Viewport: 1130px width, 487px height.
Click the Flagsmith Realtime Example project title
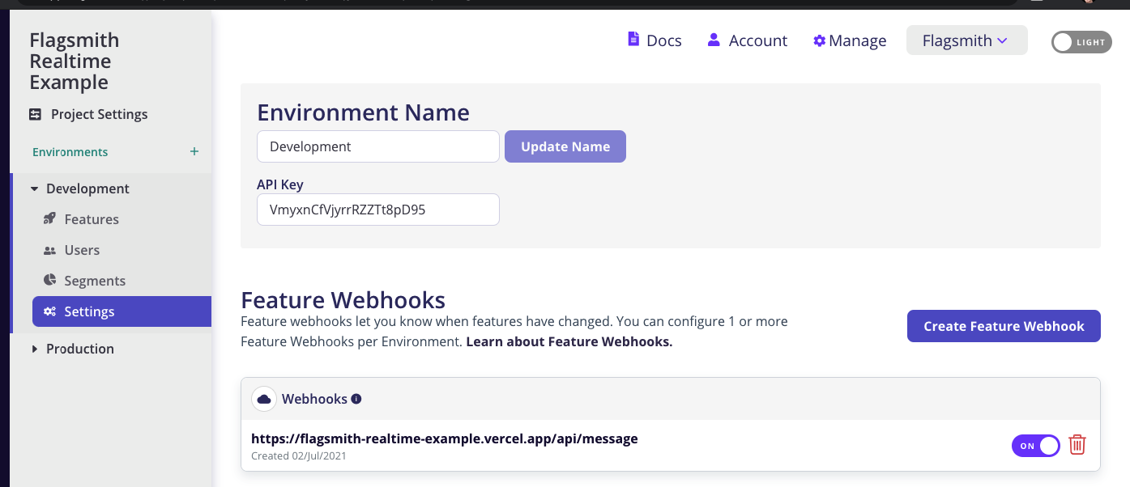click(x=75, y=61)
